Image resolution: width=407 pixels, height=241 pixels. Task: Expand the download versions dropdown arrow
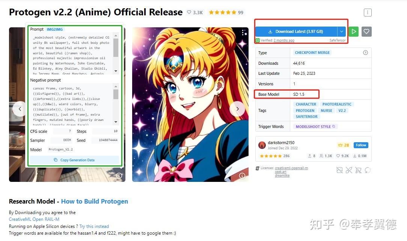[x=342, y=31]
